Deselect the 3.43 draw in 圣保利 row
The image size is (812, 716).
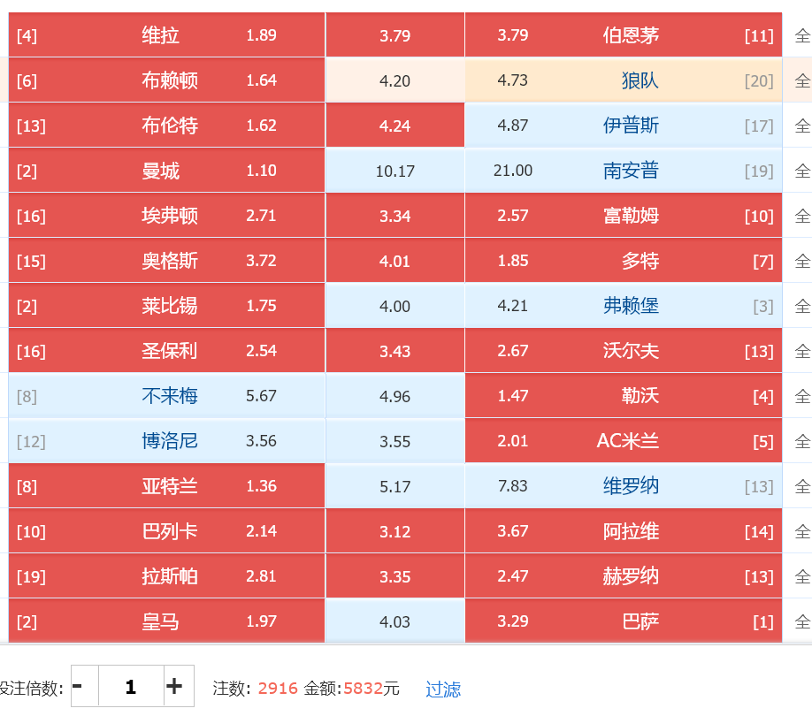(x=395, y=350)
